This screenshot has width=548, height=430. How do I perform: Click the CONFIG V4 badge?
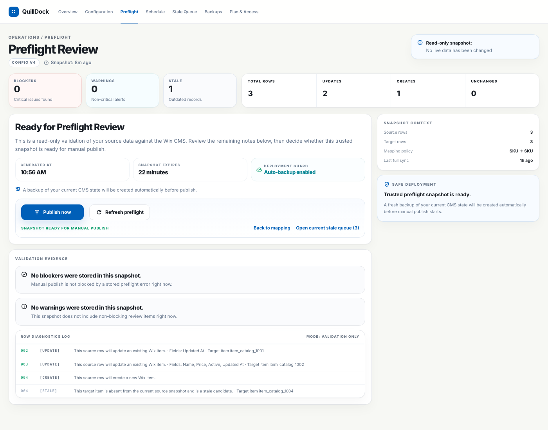click(24, 63)
